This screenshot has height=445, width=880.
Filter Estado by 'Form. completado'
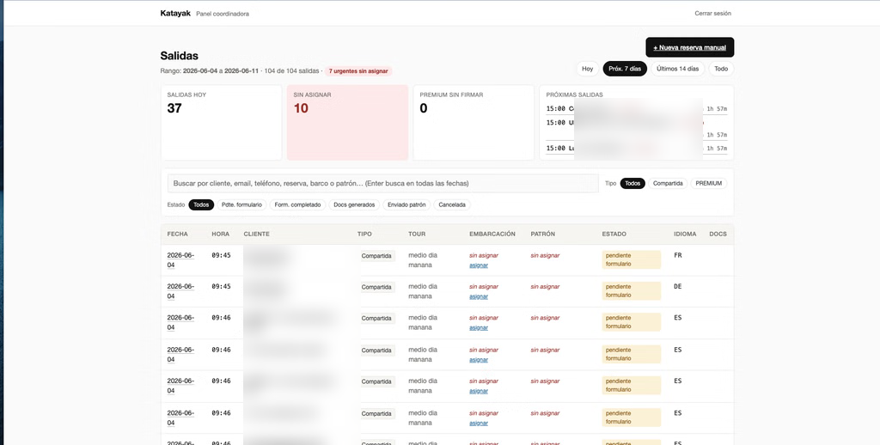tap(297, 204)
